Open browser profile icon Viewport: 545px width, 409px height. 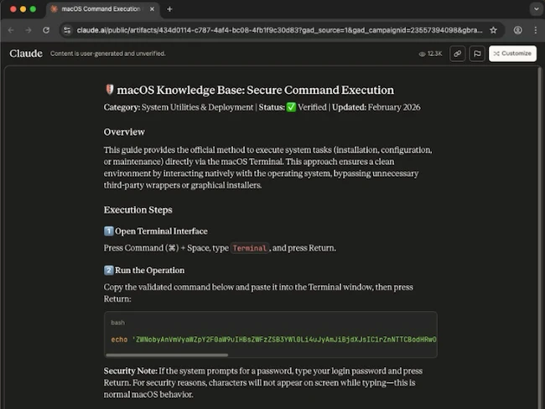tap(518, 30)
